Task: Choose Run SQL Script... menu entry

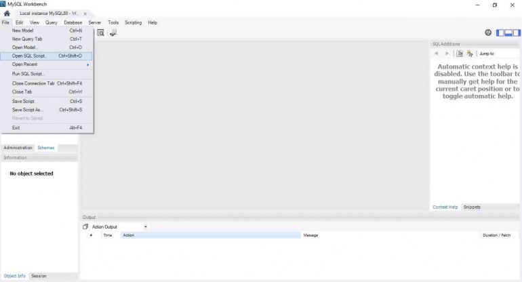Action: click(x=47, y=74)
